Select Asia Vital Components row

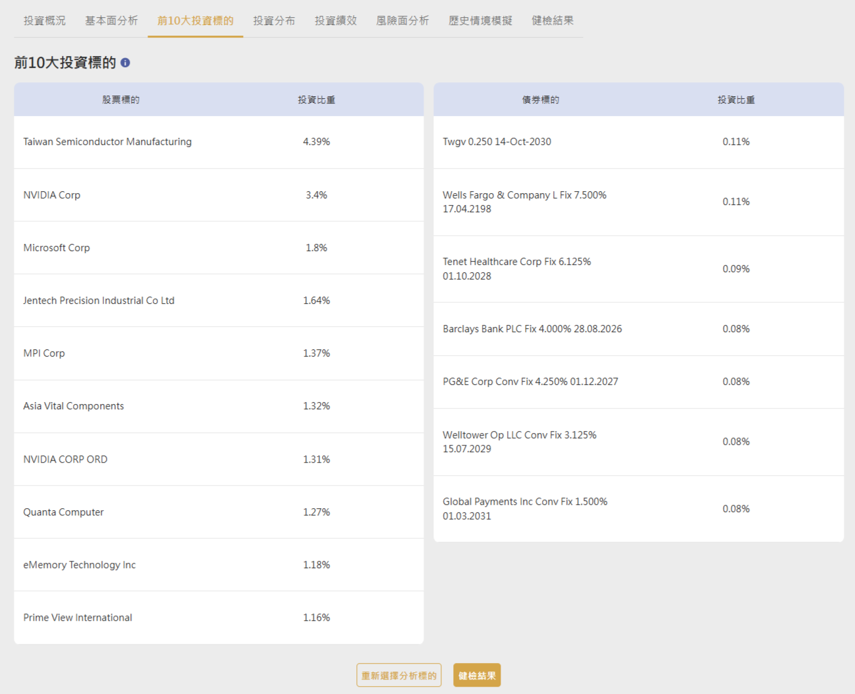click(219, 406)
